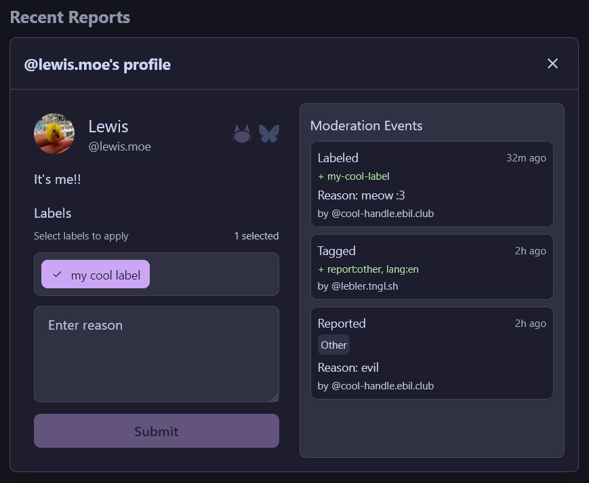The image size is (589, 483).
Task: Select the green my-cool-label added label
Action: (358, 176)
